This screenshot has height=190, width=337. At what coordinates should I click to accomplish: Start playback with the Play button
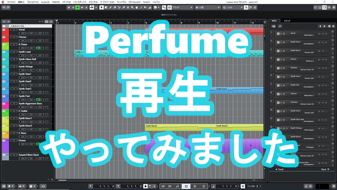coord(195,186)
